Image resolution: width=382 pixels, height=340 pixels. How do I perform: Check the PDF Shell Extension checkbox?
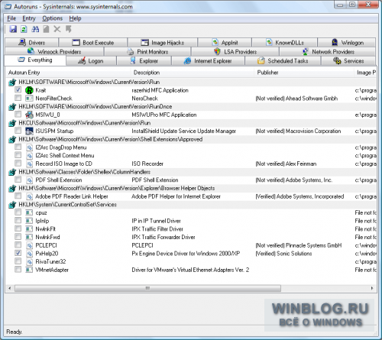[18, 180]
